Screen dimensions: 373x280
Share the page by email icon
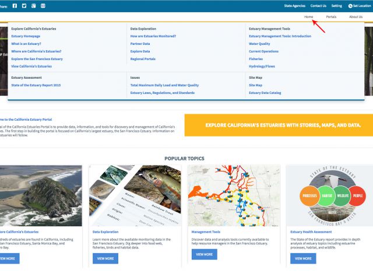coord(43,6)
